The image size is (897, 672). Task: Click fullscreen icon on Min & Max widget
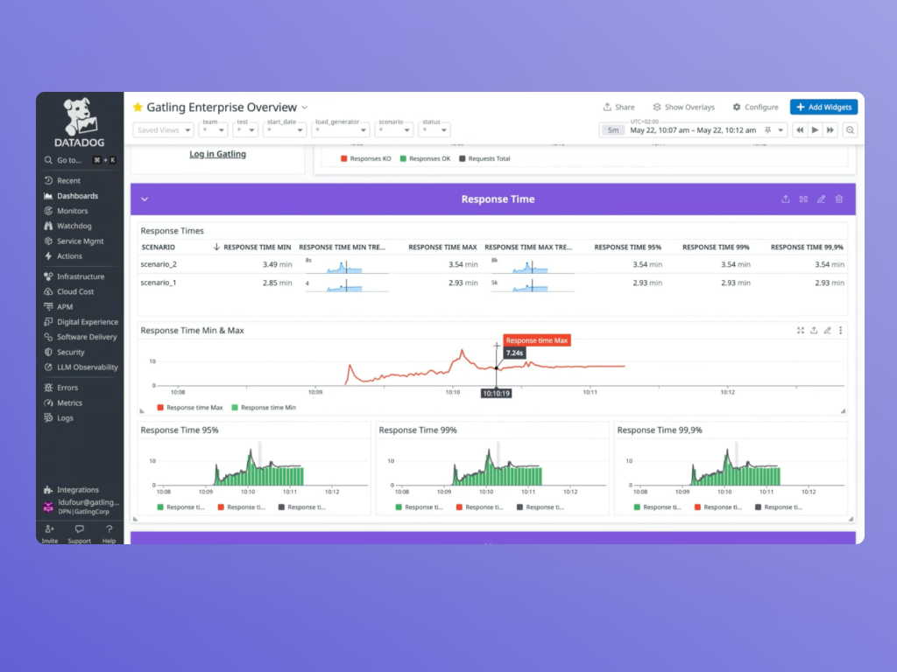[801, 330]
